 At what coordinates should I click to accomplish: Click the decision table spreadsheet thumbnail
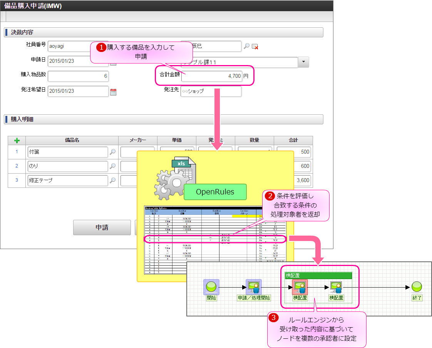[x=216, y=240]
